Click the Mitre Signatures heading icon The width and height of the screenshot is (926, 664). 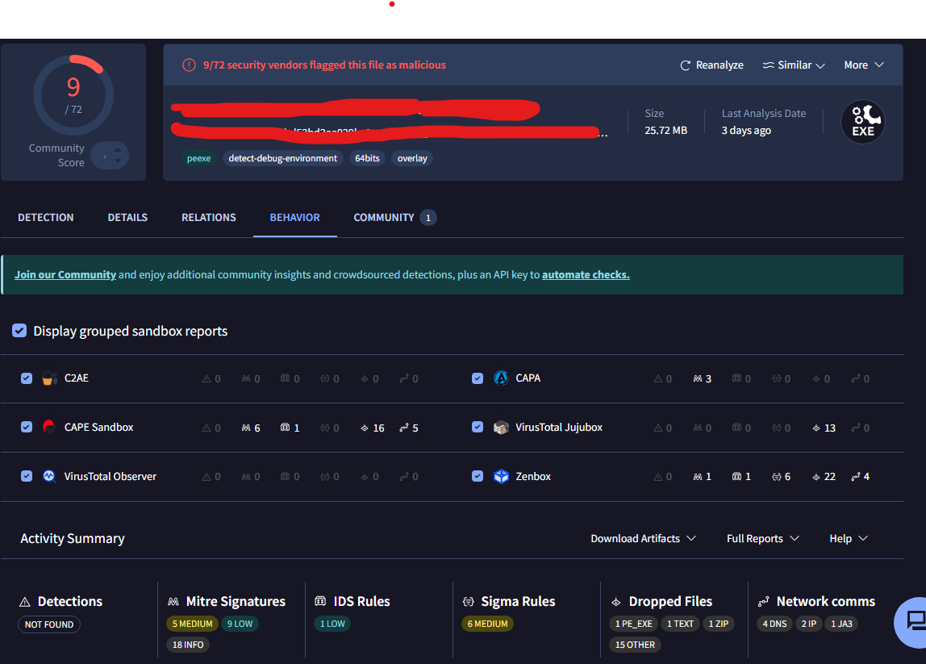pos(173,601)
